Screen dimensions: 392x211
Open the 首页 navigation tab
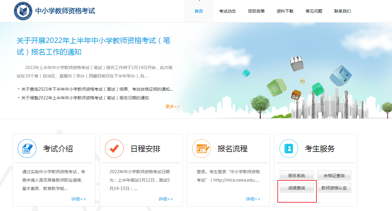pos(199,11)
